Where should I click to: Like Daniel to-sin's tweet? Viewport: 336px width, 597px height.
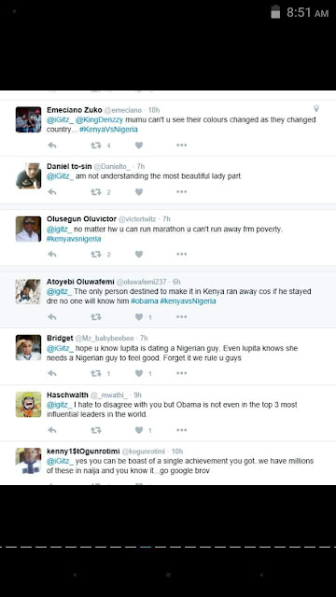139,192
